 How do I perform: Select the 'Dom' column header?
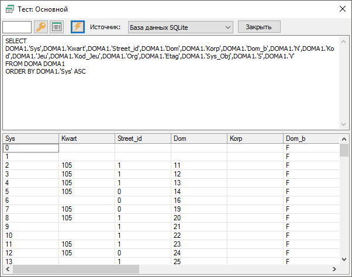click(x=199, y=138)
